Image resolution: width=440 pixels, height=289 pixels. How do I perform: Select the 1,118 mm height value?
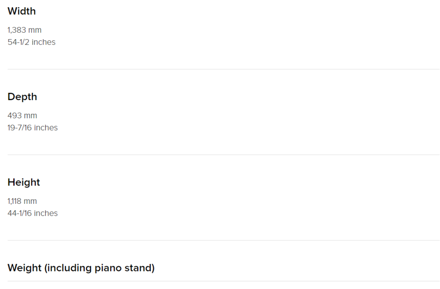pos(22,201)
